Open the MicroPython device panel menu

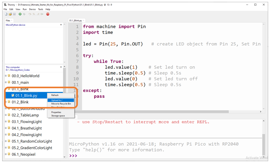[61, 25]
